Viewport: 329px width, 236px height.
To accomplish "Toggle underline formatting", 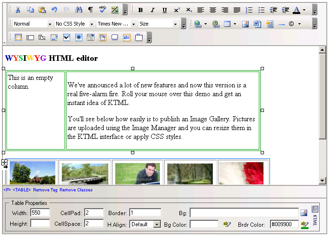I will 164,10.
